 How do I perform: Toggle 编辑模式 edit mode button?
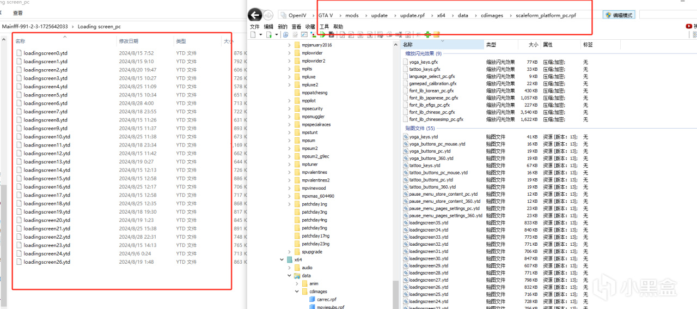(x=619, y=15)
